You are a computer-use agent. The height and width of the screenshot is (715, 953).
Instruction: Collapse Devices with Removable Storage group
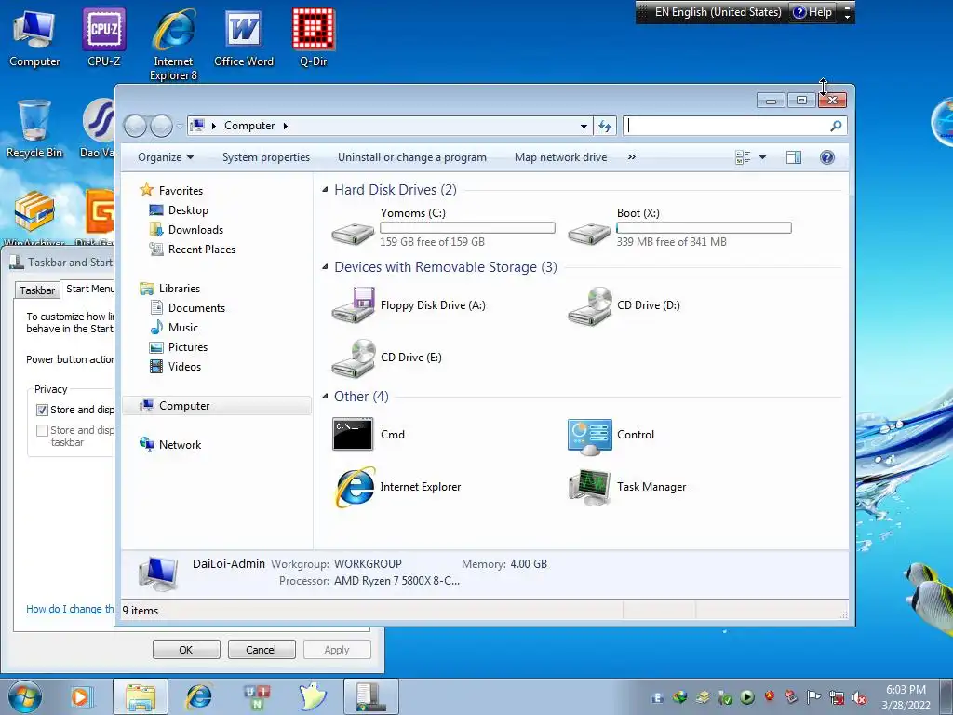[x=325, y=267]
